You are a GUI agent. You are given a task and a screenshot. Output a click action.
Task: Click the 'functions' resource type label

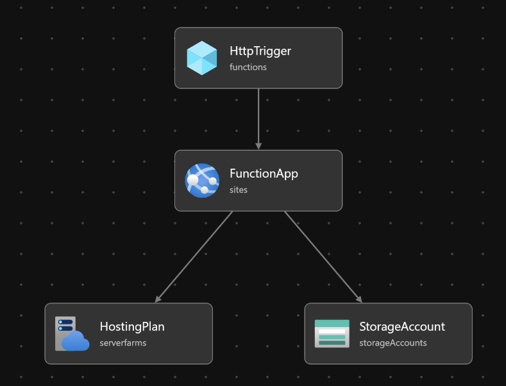(x=248, y=67)
